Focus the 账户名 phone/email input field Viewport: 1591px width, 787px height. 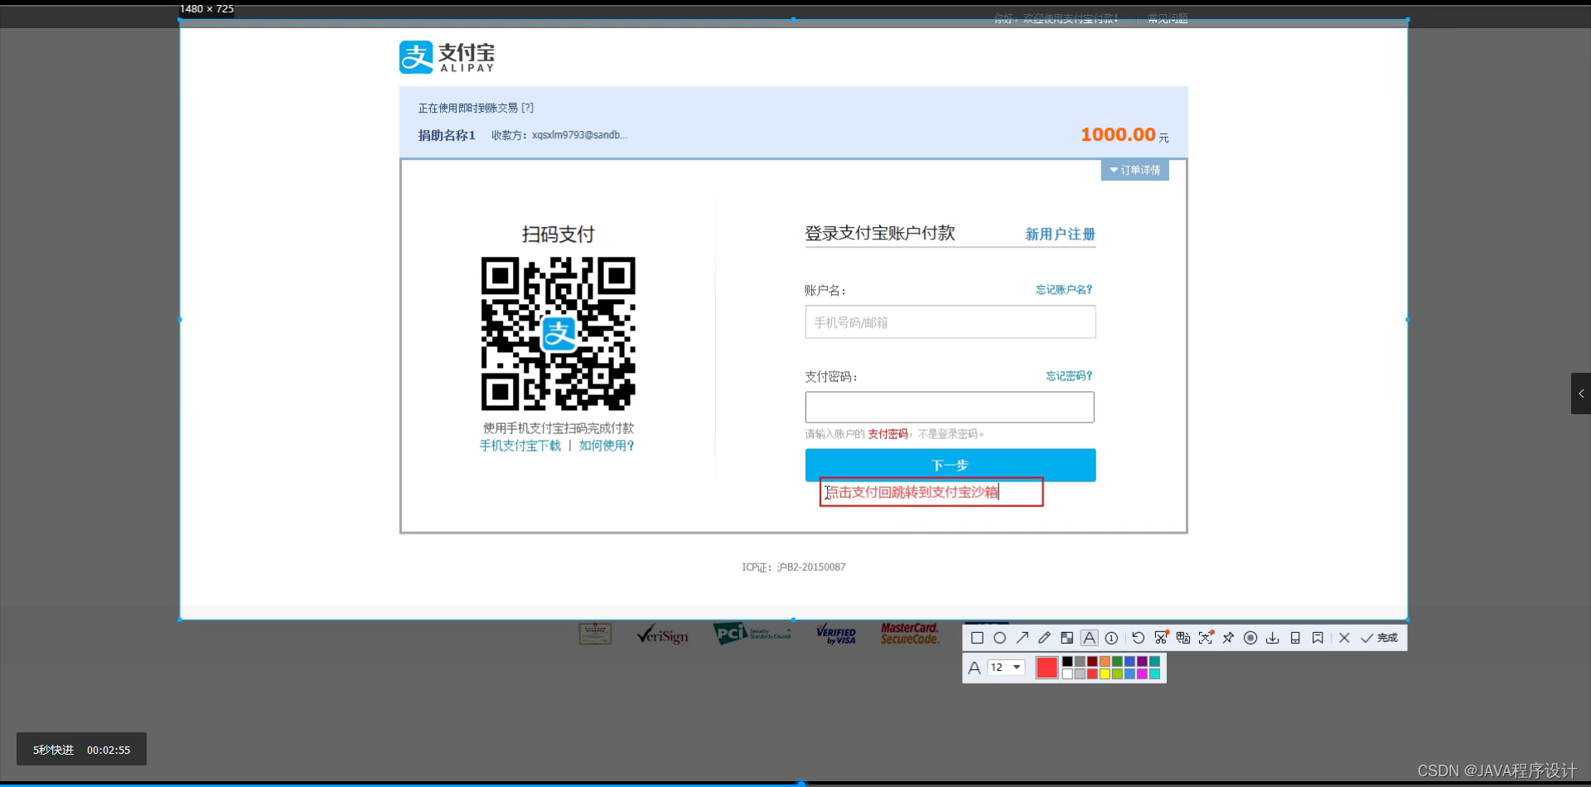point(950,322)
